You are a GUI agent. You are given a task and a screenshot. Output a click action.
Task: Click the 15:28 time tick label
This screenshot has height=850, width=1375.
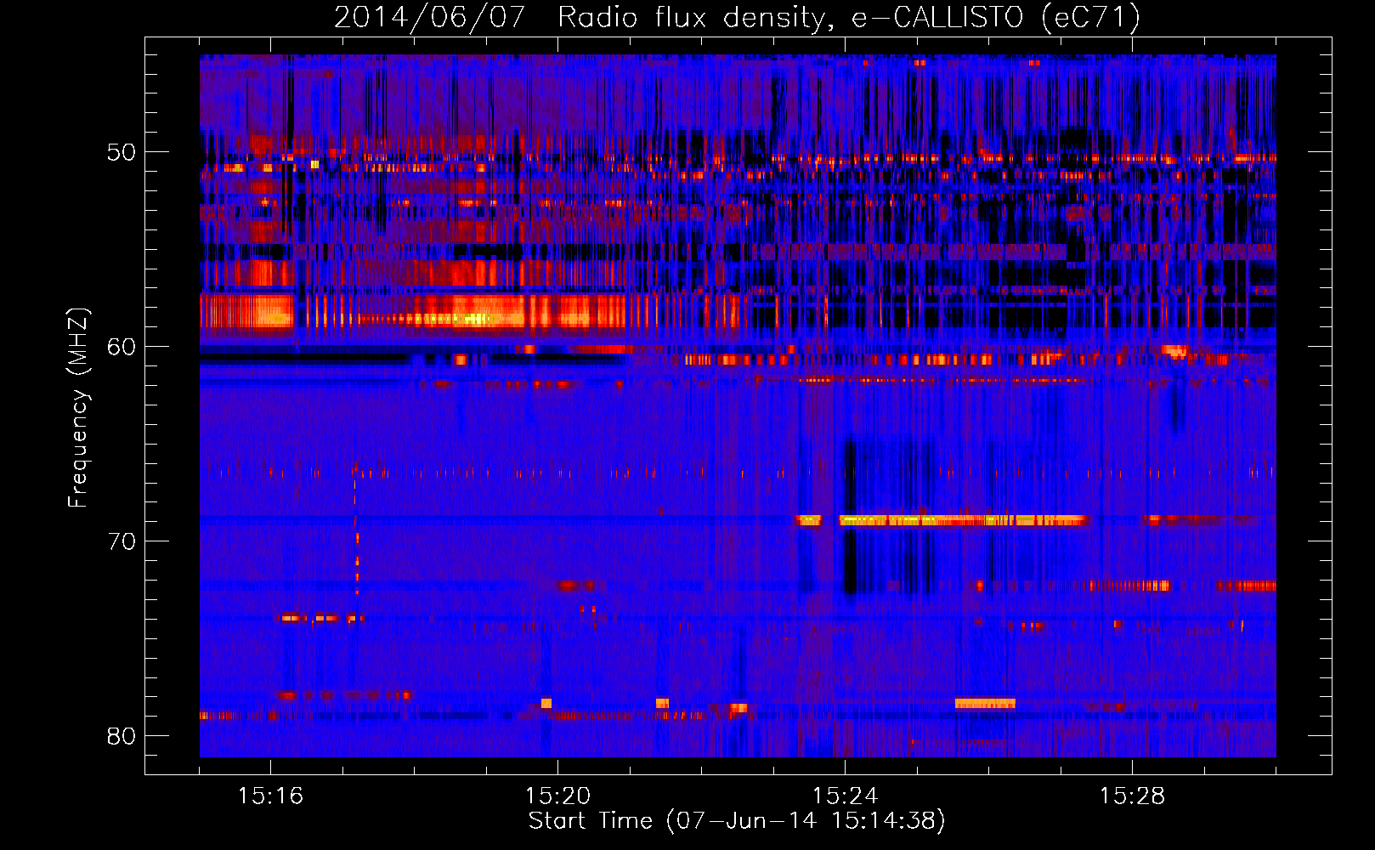(x=1132, y=796)
